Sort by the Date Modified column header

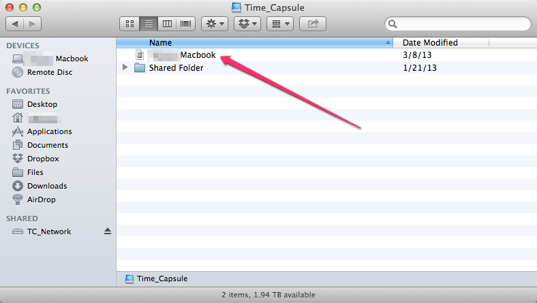[x=441, y=43]
